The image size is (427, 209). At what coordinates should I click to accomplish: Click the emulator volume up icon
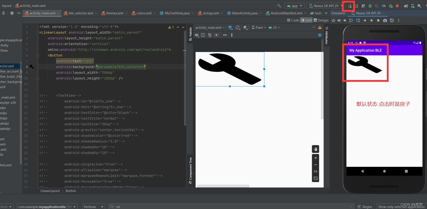point(339,20)
